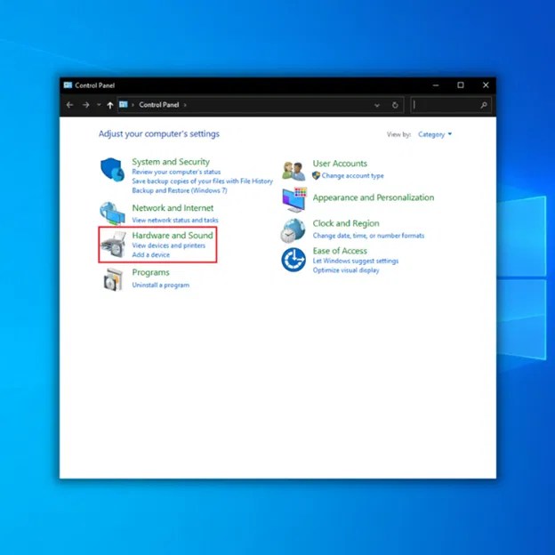The height and width of the screenshot is (555, 555).
Task: Go forward with the forward arrow
Action: [85, 105]
